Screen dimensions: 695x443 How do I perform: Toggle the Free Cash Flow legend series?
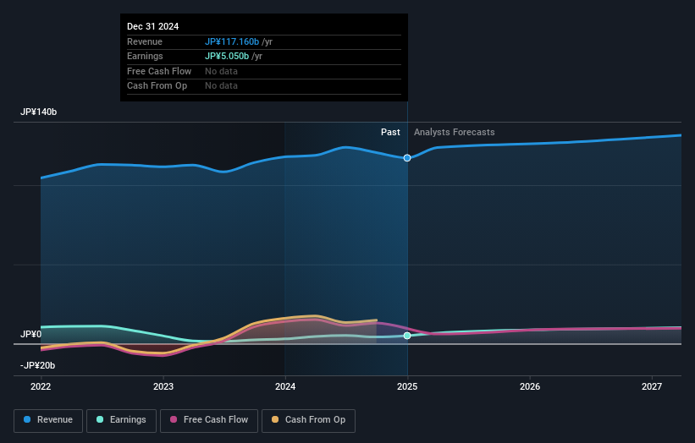209,420
